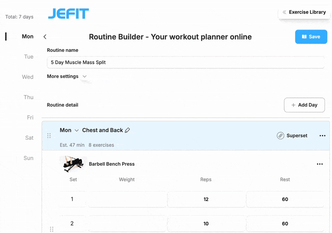Click the Routine name input field
Viewport: 332px width, 233px height.
coord(186,62)
